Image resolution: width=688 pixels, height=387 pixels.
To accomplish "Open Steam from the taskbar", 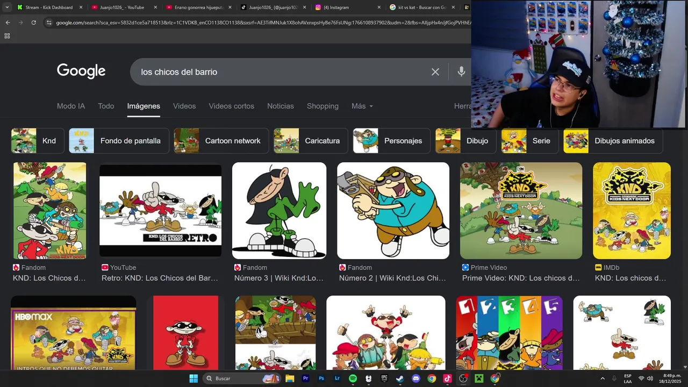I will coord(400,378).
